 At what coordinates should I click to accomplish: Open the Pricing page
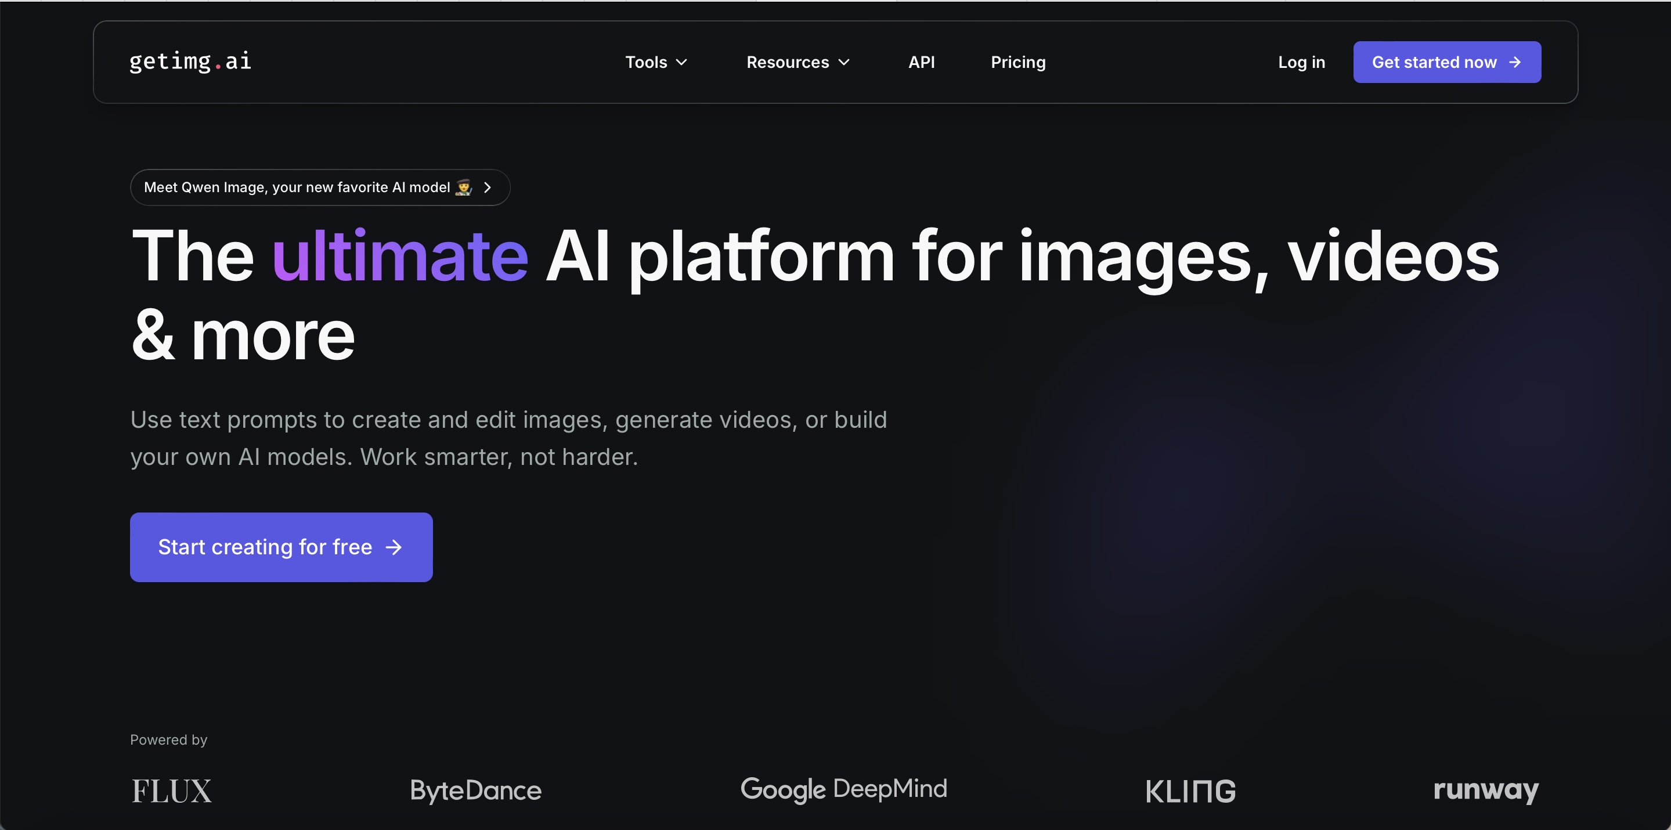pyautogui.click(x=1018, y=62)
